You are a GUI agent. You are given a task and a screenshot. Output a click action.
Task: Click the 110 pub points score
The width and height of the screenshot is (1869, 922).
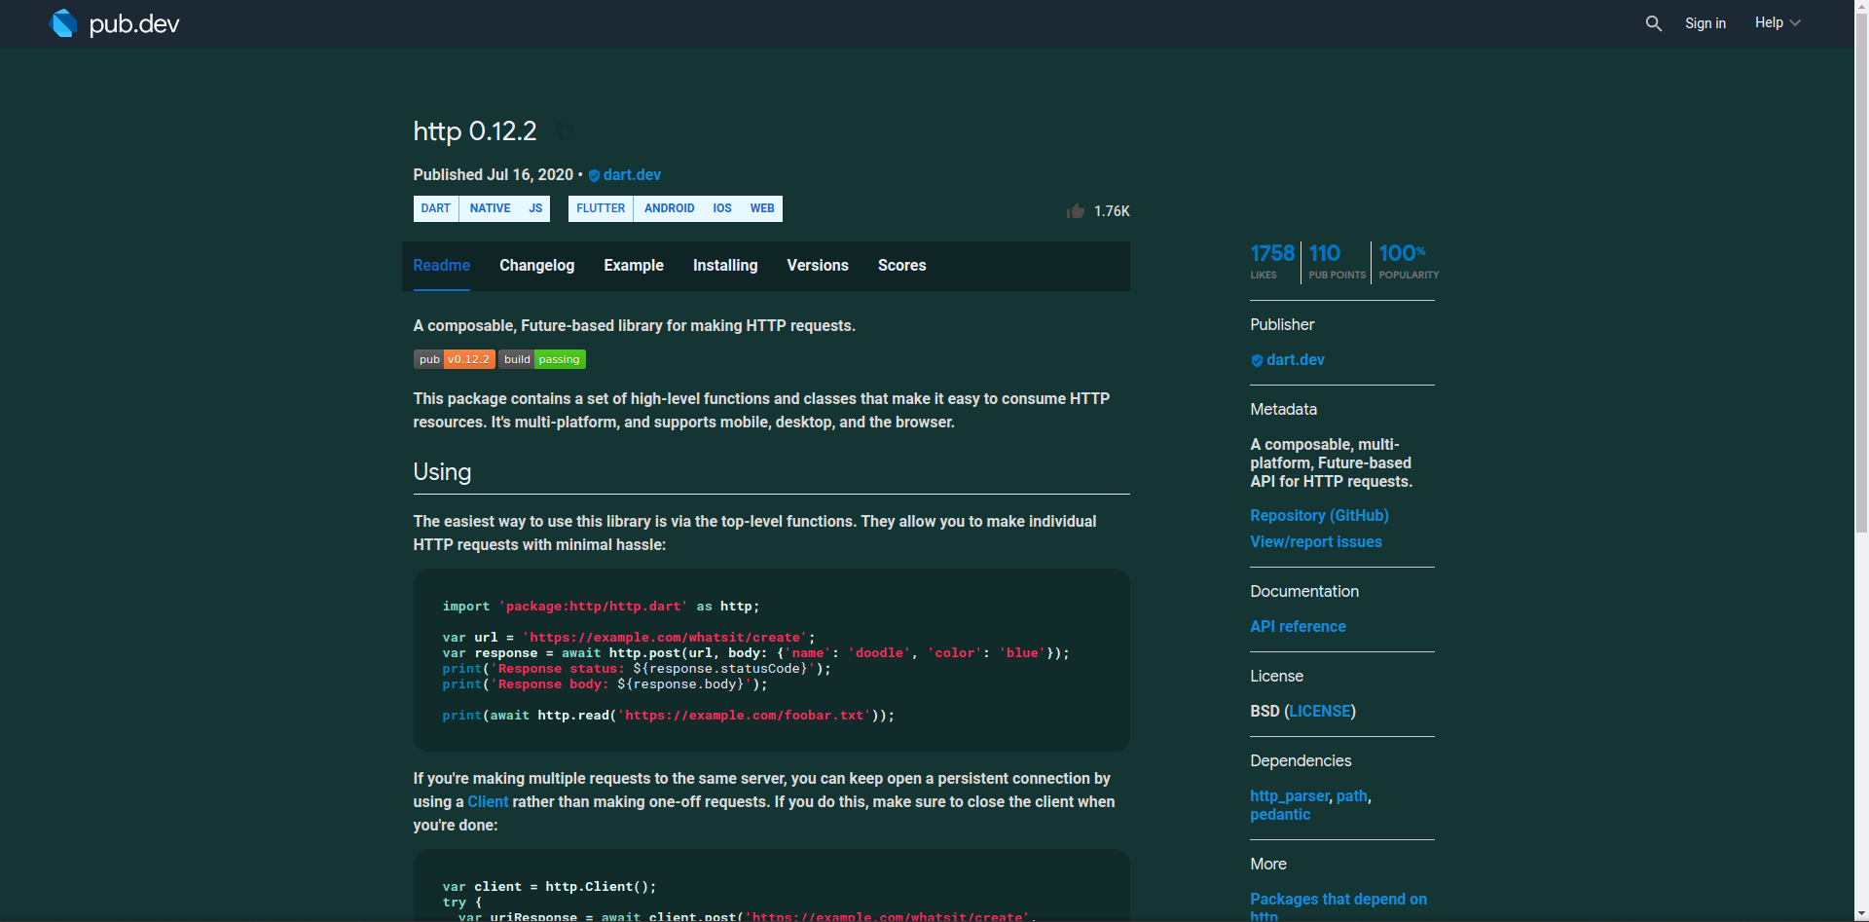tap(1337, 262)
